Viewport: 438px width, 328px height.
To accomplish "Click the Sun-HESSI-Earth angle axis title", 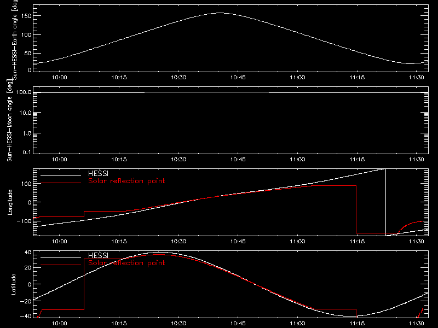I will tap(15, 39).
